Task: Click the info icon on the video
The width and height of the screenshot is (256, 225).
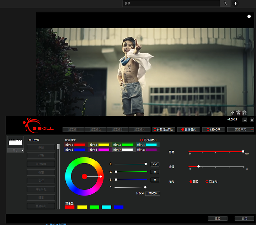Action: (249, 16)
